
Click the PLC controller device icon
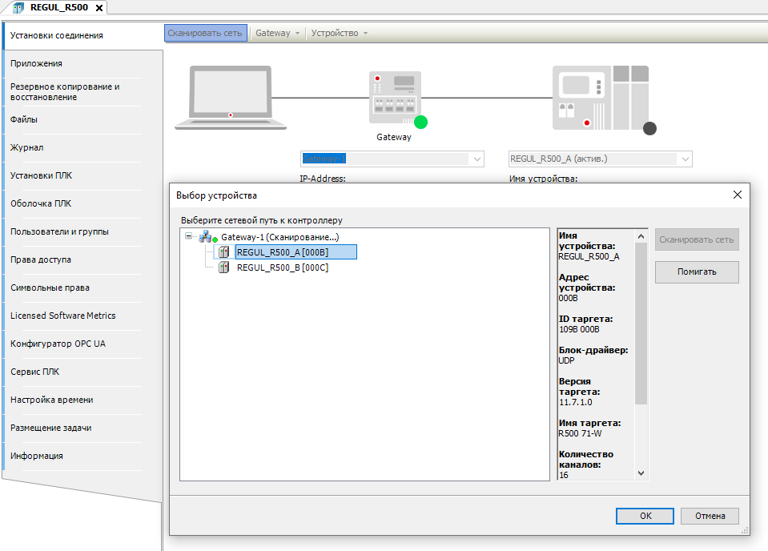(x=600, y=97)
